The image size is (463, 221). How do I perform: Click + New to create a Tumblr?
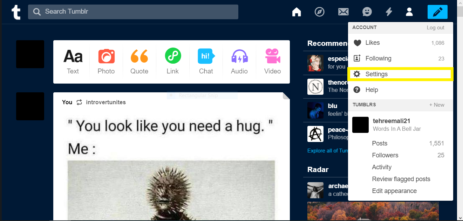[437, 105]
